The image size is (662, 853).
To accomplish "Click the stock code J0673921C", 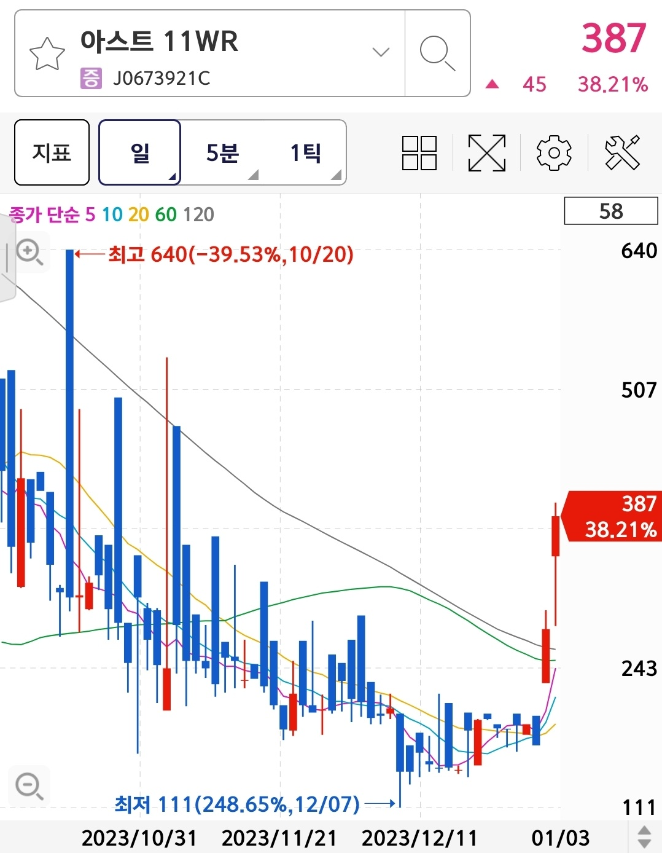I will click(162, 78).
